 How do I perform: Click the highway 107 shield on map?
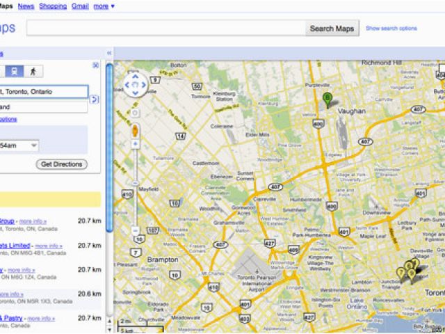(x=152, y=230)
